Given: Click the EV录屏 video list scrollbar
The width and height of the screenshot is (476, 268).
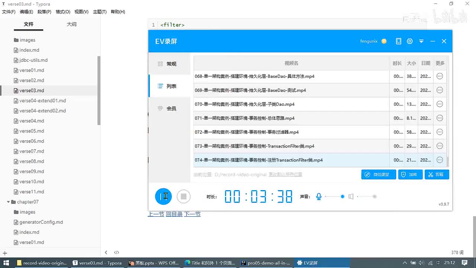Looking at the screenshot, I should (x=448, y=162).
